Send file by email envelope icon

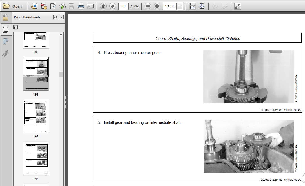coord(90,6)
